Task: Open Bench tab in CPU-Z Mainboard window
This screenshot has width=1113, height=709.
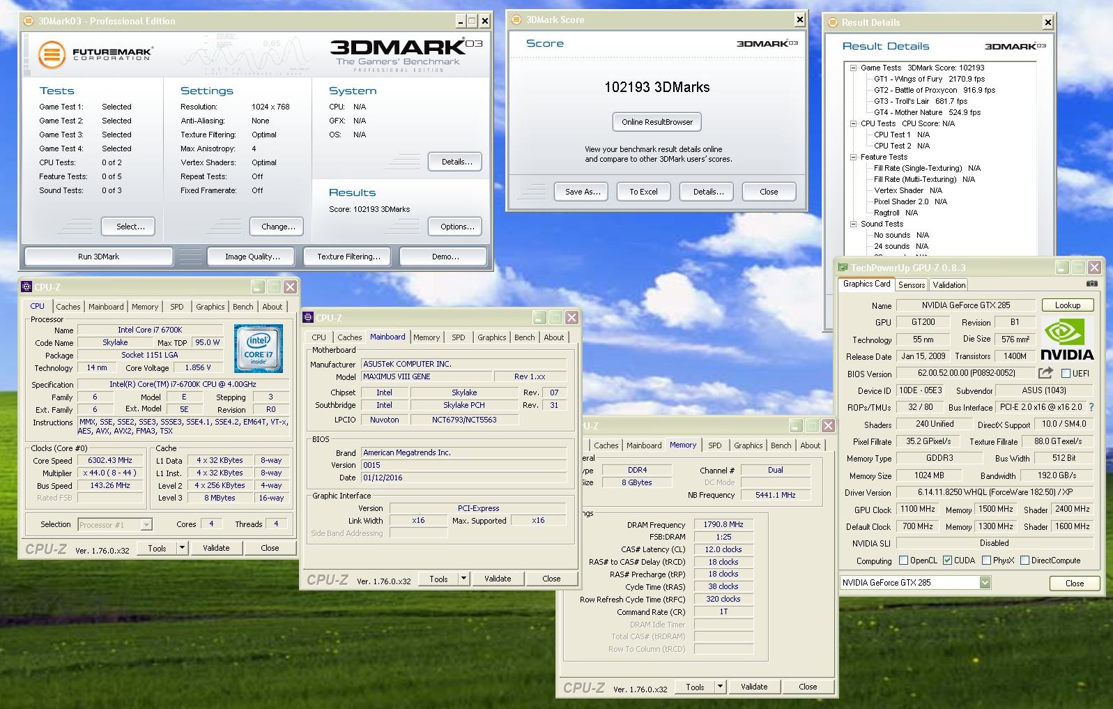Action: 525,337
